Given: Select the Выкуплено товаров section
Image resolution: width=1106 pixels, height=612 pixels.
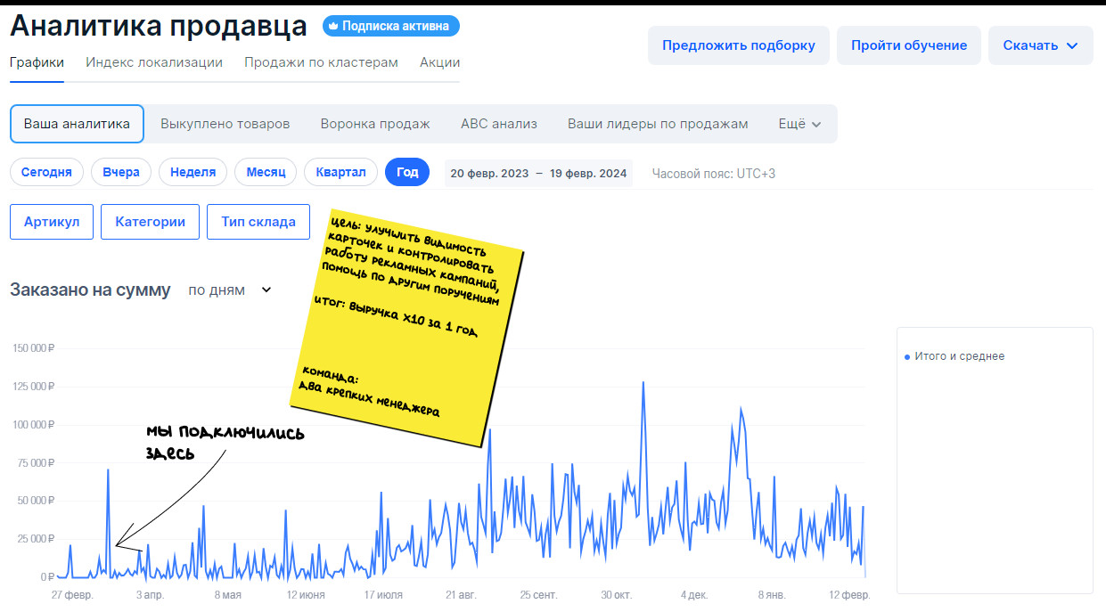Looking at the screenshot, I should [225, 124].
